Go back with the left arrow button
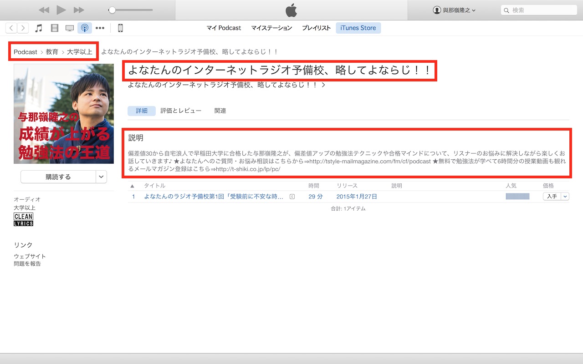Image resolution: width=583 pixels, height=364 pixels. 11,28
